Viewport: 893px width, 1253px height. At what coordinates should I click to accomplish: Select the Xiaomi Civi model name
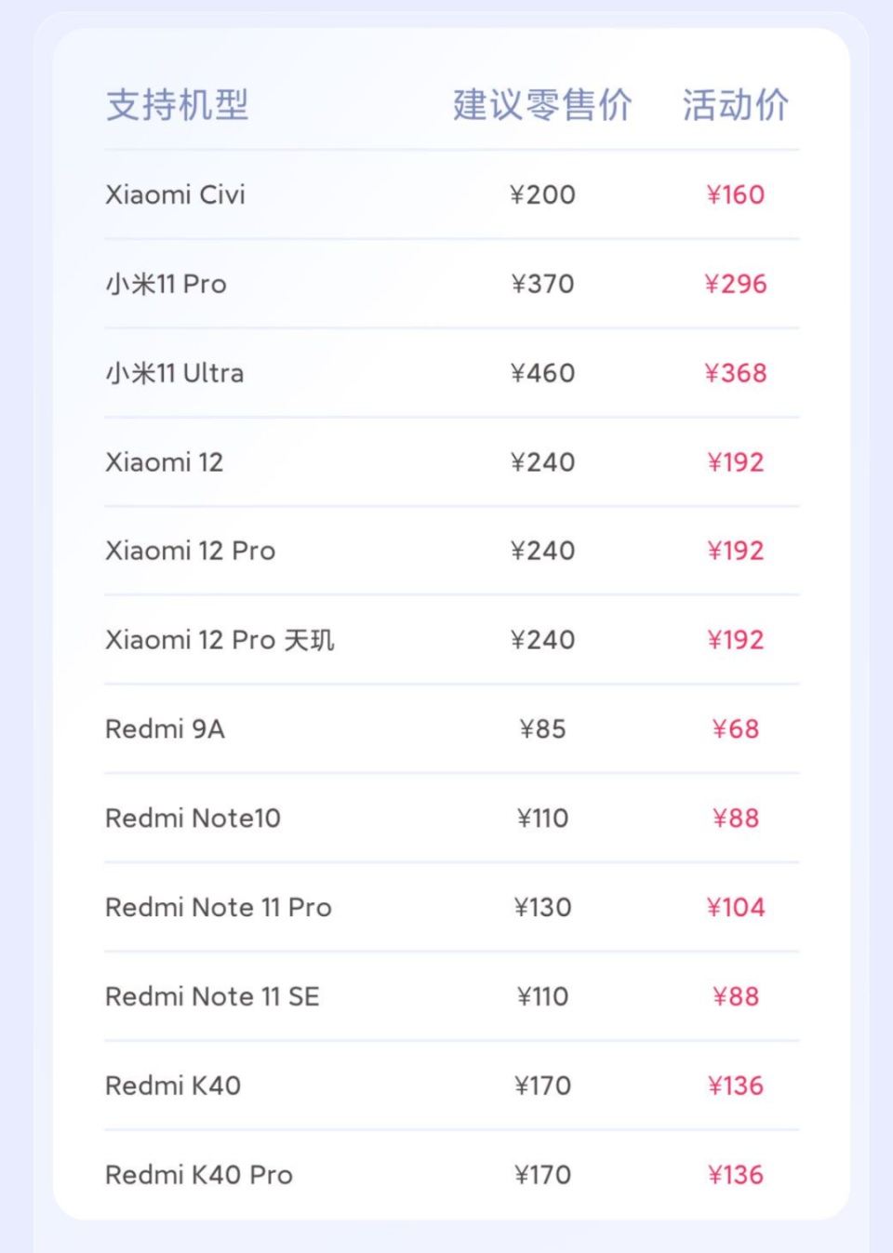pos(175,194)
